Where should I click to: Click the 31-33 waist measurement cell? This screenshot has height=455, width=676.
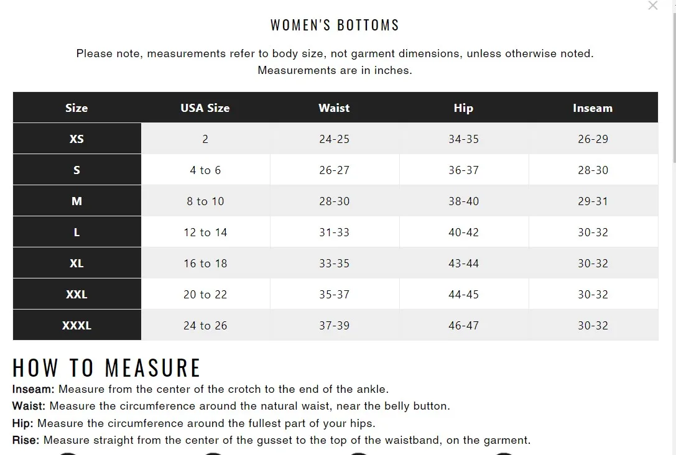coord(334,232)
